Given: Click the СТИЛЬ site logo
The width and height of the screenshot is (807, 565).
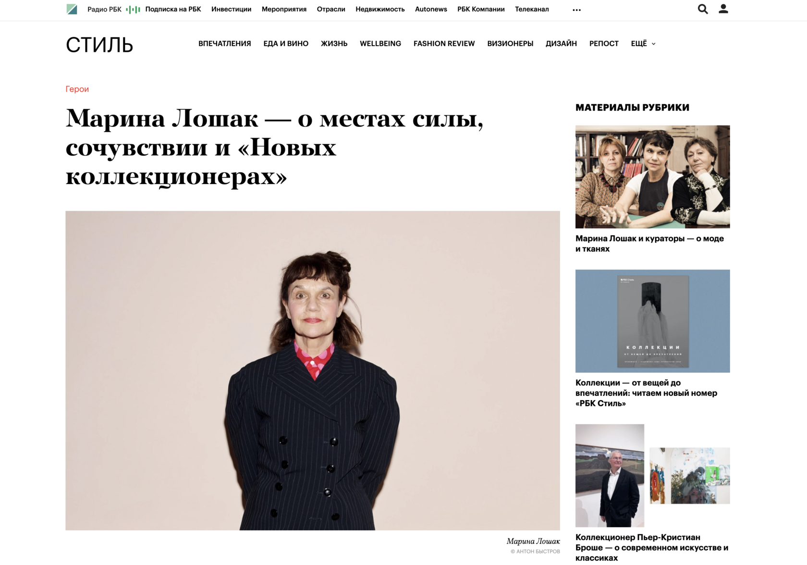Looking at the screenshot, I should tap(99, 45).
